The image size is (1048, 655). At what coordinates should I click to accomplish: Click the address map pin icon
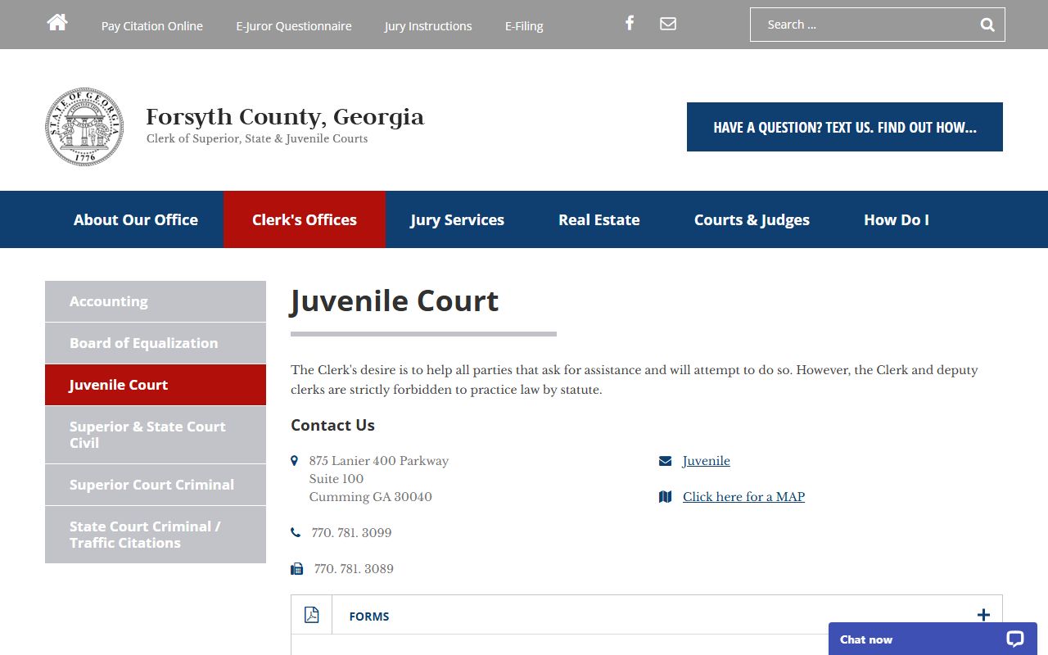point(295,461)
